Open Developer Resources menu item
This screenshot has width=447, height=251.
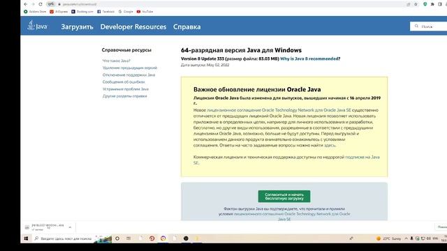click(x=133, y=26)
